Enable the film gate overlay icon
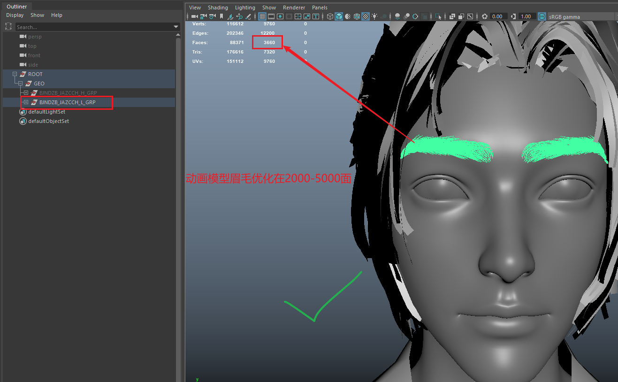Image resolution: width=618 pixels, height=382 pixels. click(x=271, y=16)
